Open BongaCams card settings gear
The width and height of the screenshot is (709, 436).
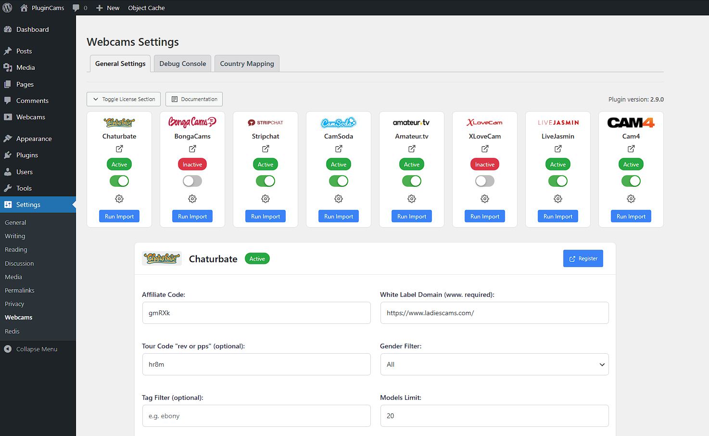click(x=192, y=199)
